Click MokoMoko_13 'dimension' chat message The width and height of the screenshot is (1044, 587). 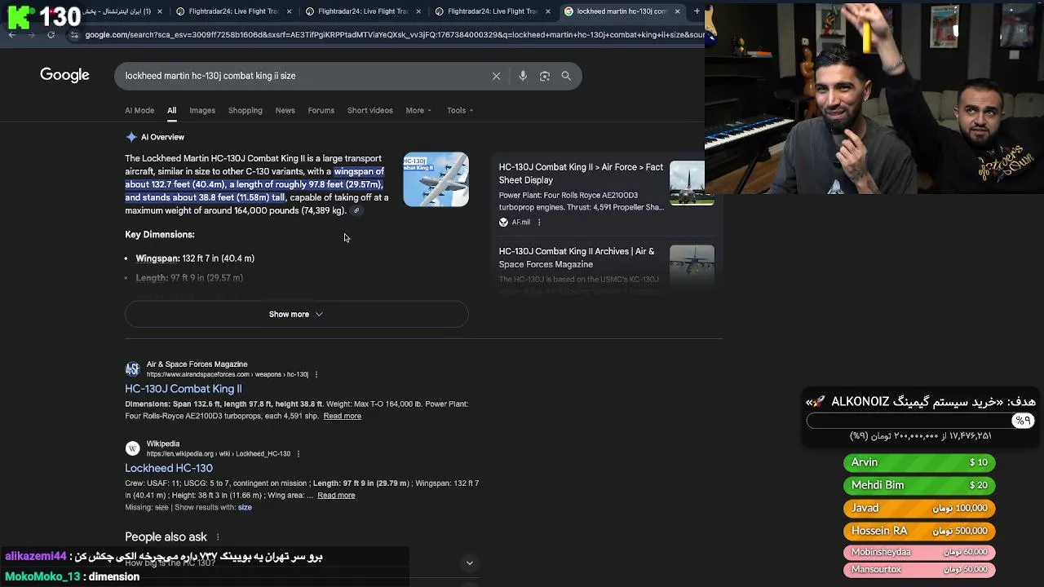[x=72, y=576]
